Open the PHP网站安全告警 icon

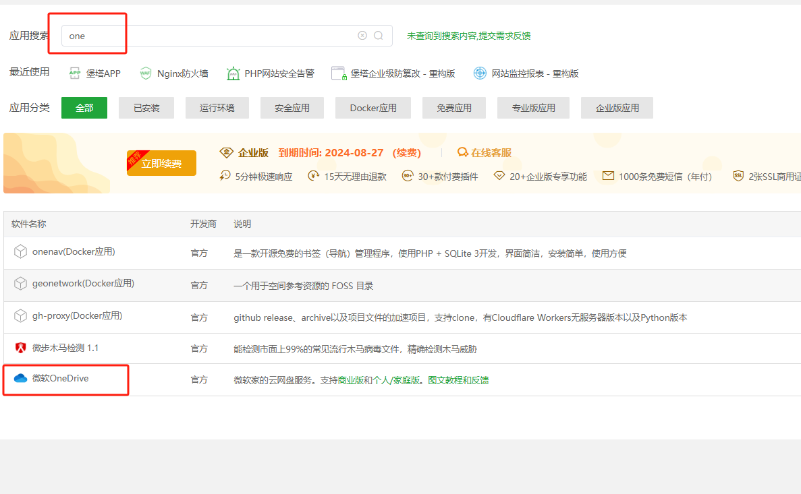[x=233, y=73]
